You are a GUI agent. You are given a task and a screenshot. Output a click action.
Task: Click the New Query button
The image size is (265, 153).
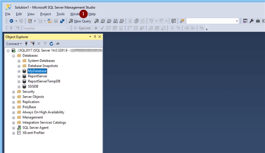click(80, 21)
